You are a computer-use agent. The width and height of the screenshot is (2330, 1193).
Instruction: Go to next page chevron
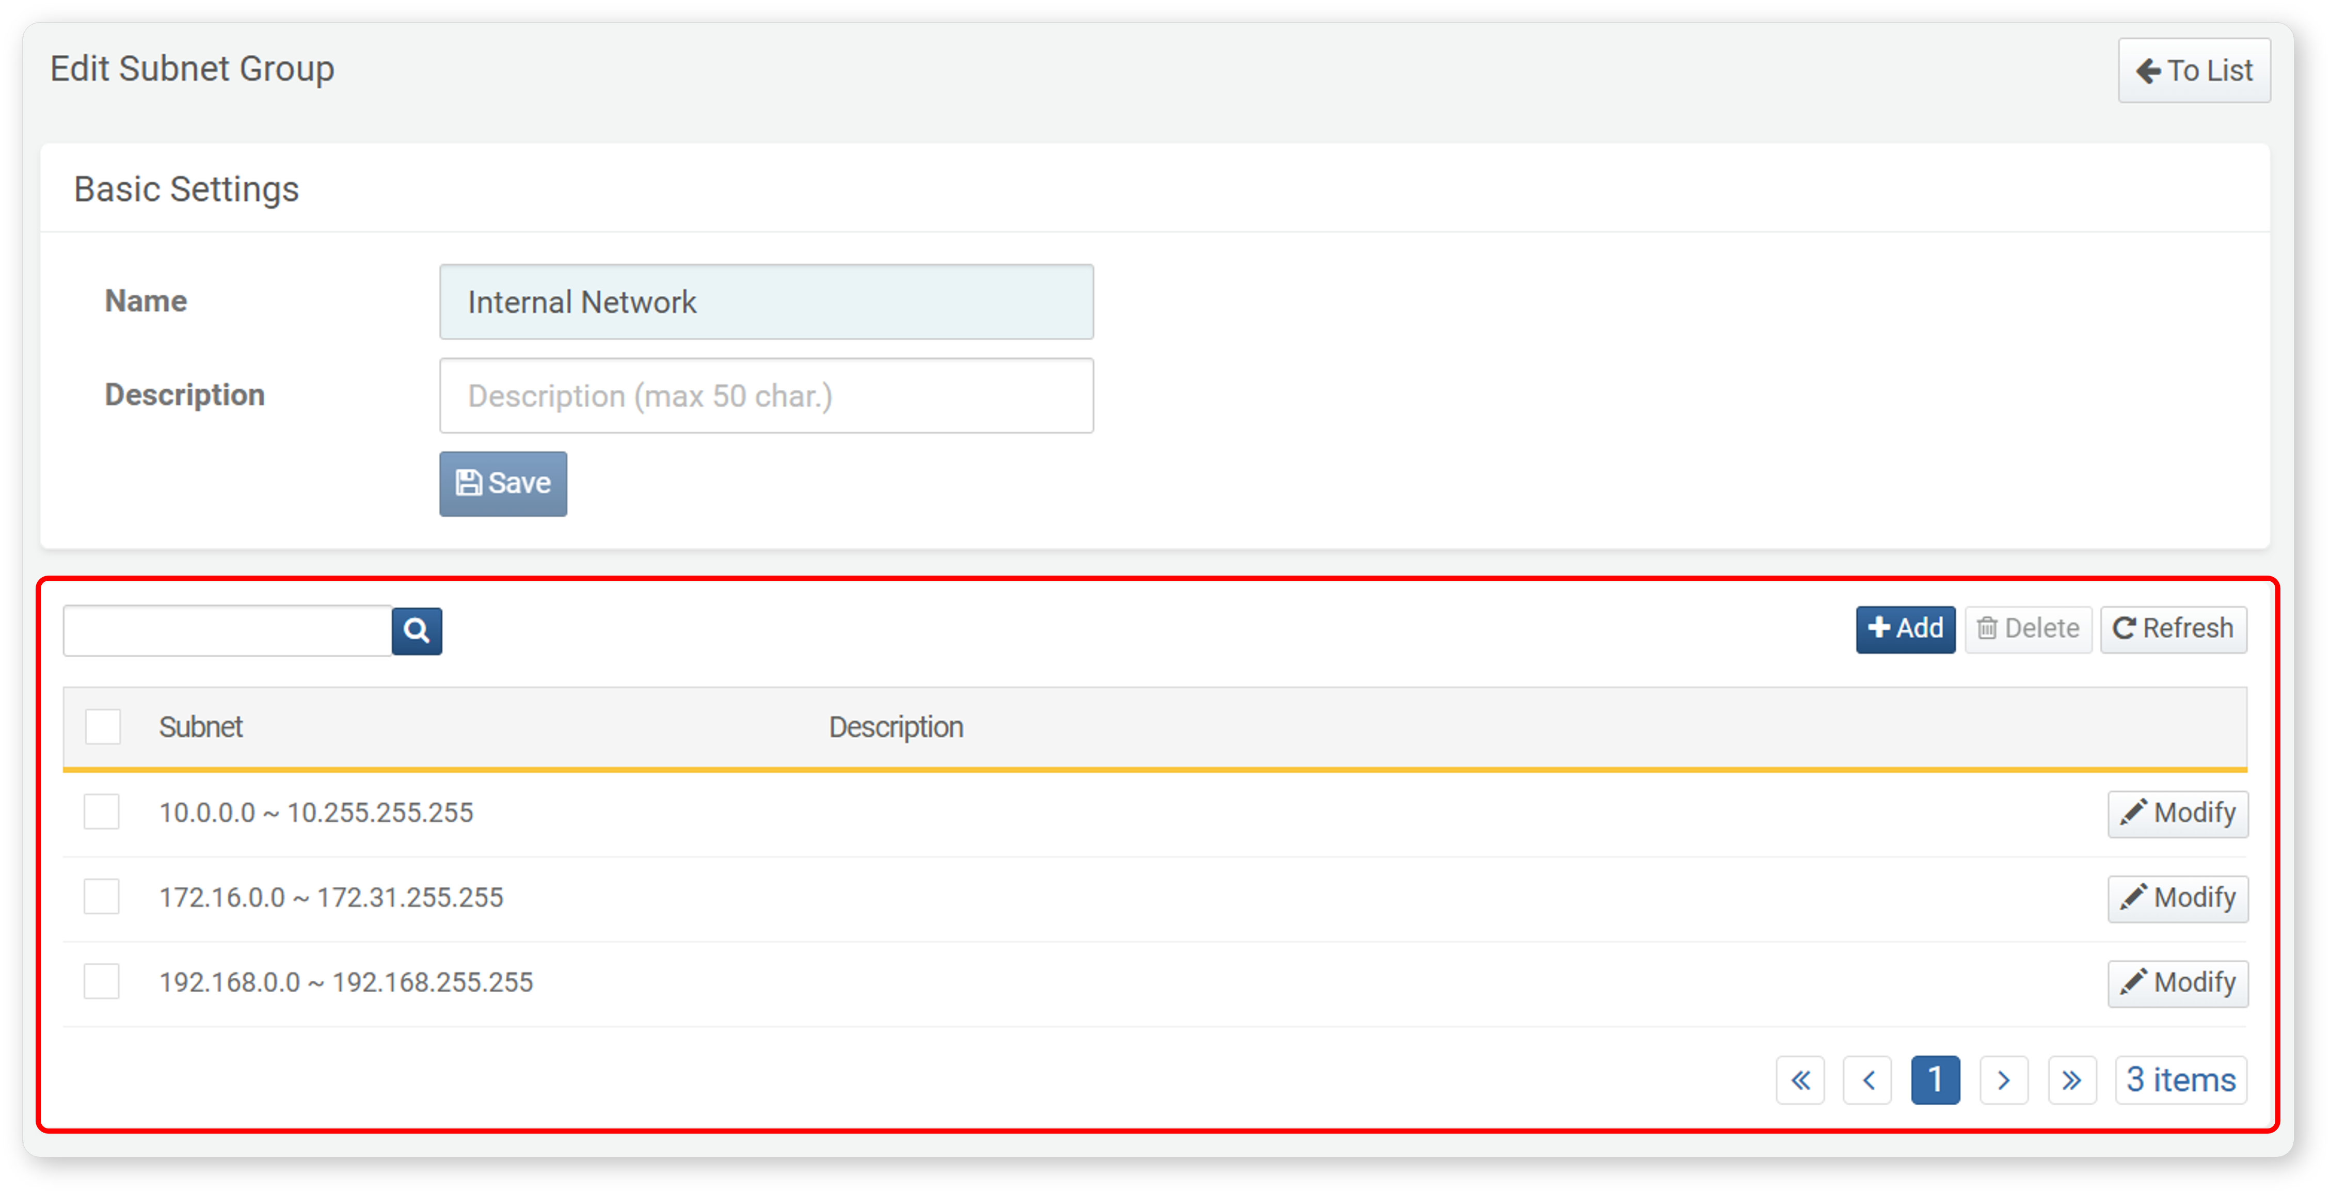point(2003,1080)
